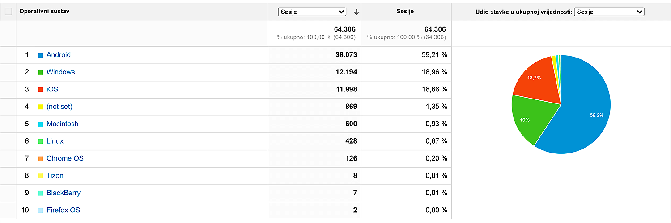
Task: Open the Windows operating system link
Action: [60, 72]
